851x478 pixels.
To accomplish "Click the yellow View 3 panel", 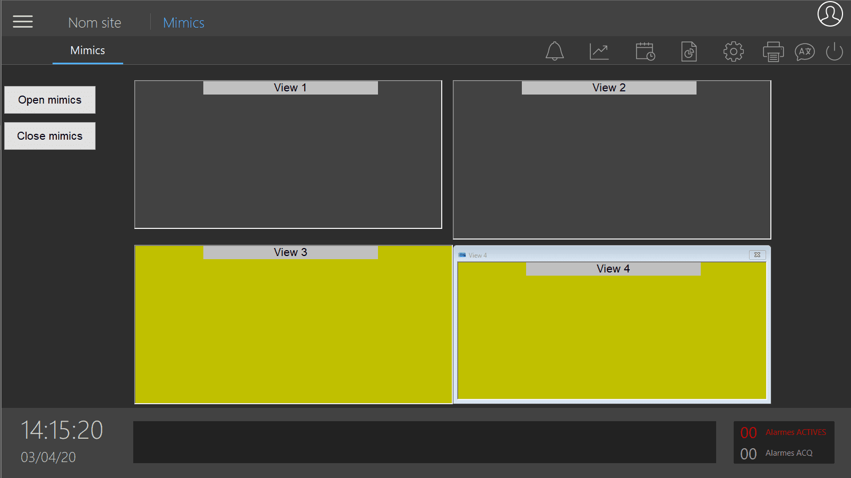I will [293, 329].
